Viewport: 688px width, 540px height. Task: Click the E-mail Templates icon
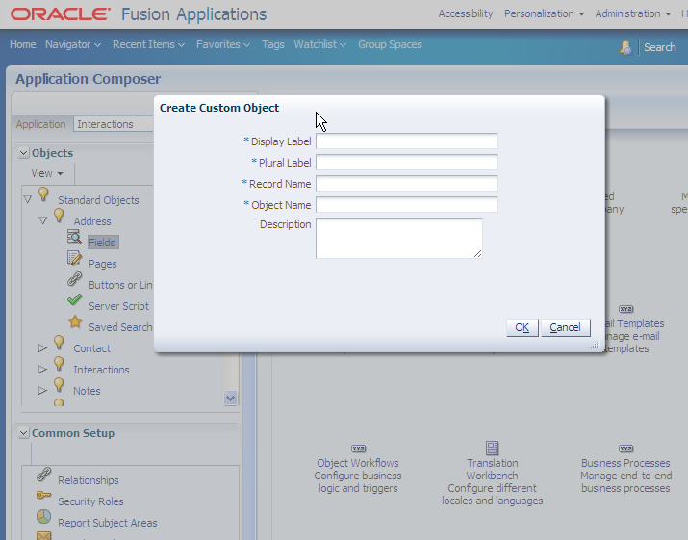coord(626,309)
